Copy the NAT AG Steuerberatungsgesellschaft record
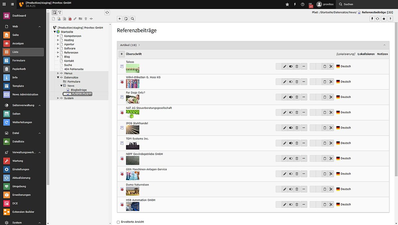Screen dimensions: 398x225 pyautogui.click(x=325, y=112)
